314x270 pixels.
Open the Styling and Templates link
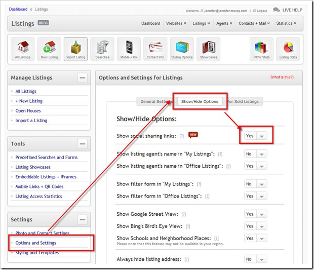click(37, 253)
